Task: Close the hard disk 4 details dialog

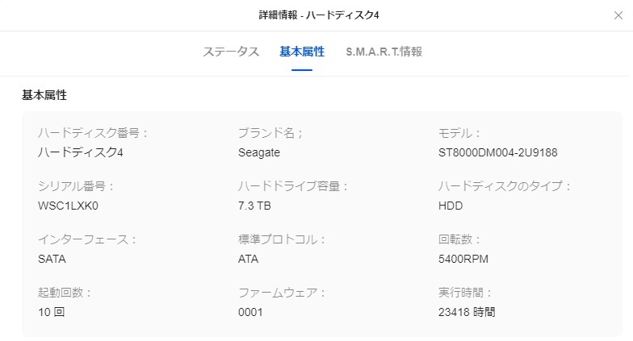Action: pos(618,15)
